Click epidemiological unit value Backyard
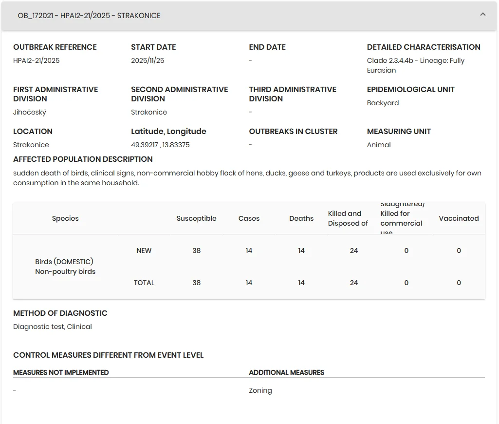 383,103
